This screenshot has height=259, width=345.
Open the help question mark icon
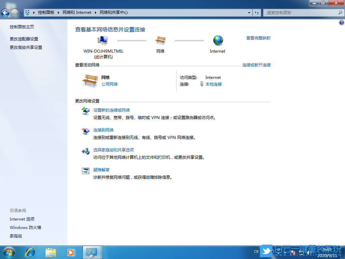(341, 23)
